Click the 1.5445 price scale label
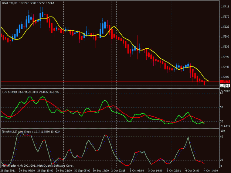 point(225,67)
